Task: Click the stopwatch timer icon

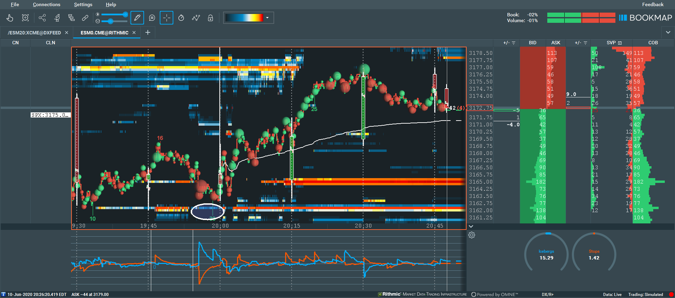Action: (181, 18)
